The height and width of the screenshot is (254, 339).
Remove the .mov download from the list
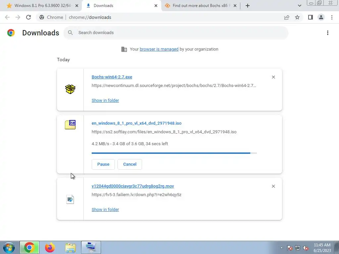(x=273, y=186)
